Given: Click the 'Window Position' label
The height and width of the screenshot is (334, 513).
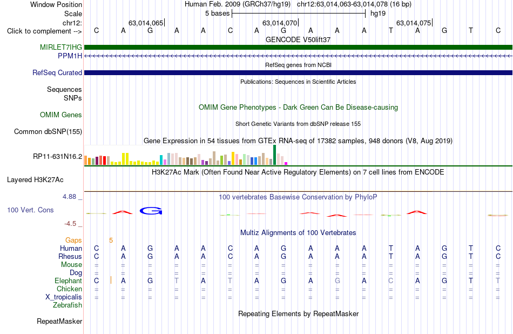Looking at the screenshot, I should pos(56,4).
